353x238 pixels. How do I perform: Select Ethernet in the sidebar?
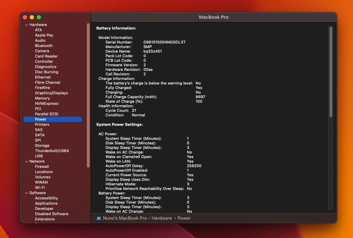pyautogui.click(x=43, y=77)
